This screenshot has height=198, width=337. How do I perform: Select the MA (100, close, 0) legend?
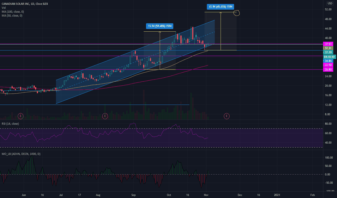(13, 12)
